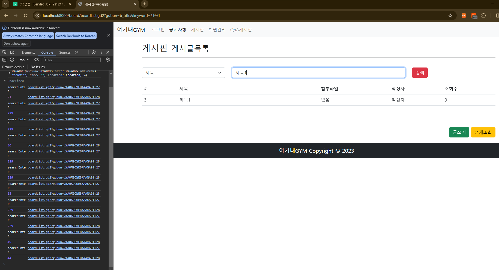This screenshot has width=499, height=270.
Task: Reload the current page
Action: 26,16
